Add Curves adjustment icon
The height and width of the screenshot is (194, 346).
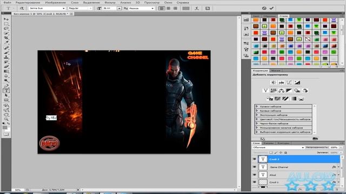289,82
